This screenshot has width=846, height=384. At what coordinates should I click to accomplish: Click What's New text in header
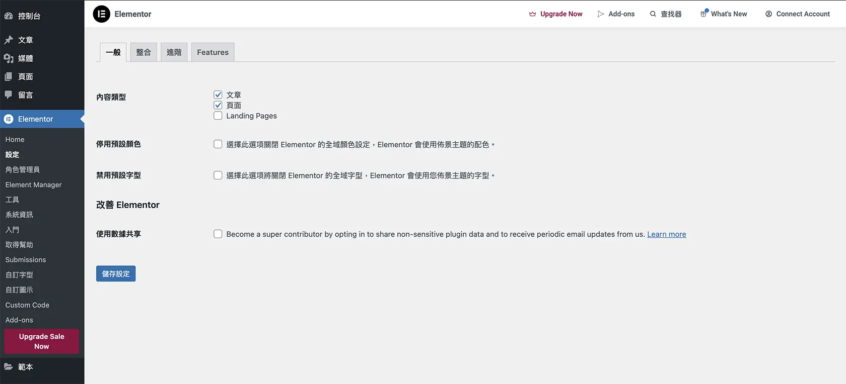click(x=729, y=14)
